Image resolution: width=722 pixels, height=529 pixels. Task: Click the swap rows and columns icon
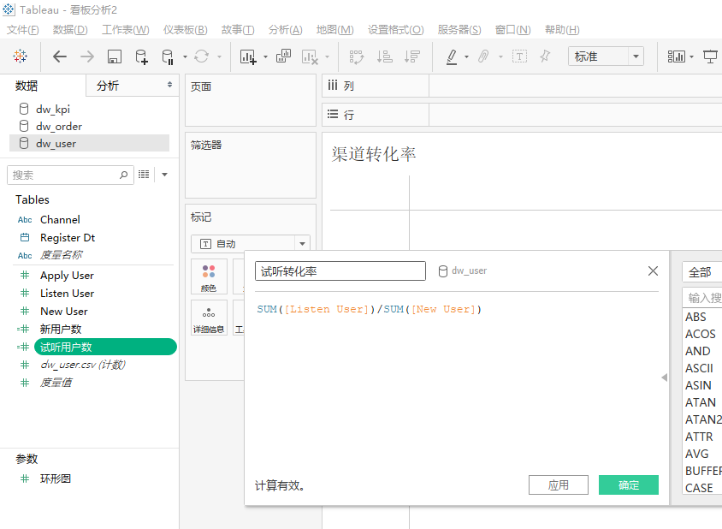[357, 56]
